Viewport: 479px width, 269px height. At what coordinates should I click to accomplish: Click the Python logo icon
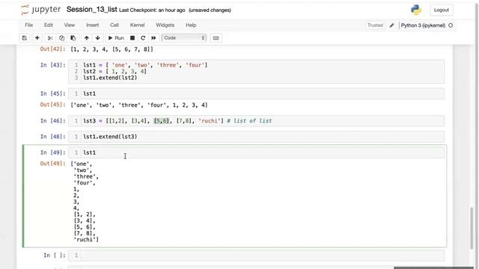click(416, 10)
